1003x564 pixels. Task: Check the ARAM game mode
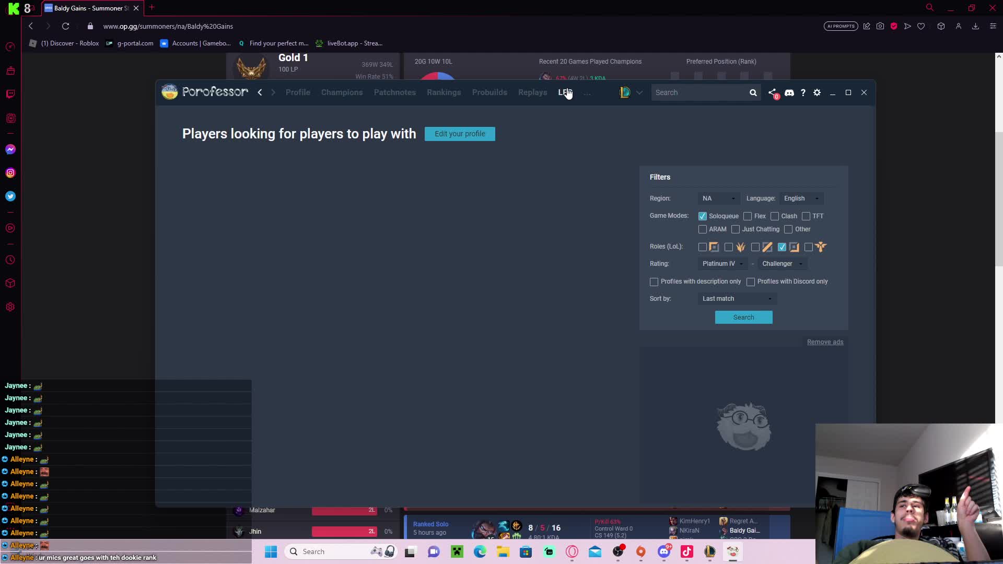pyautogui.click(x=702, y=229)
